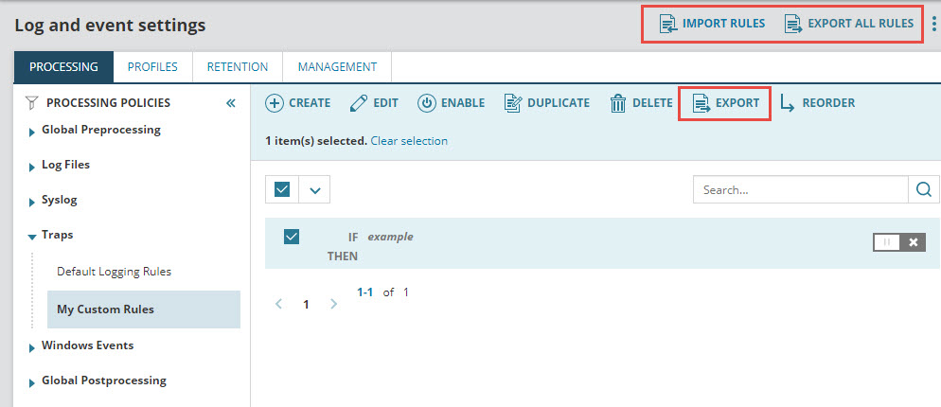Viewport: 941px width, 407px height.
Task: Click the Delete trash can icon
Action: 618,103
